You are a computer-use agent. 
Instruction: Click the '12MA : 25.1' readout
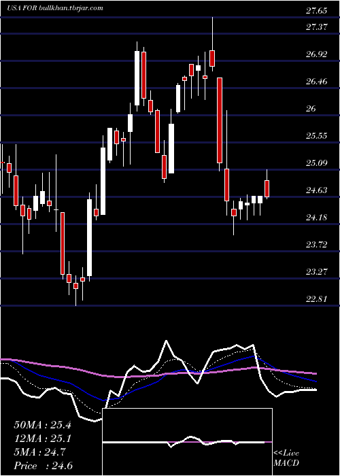42,439
